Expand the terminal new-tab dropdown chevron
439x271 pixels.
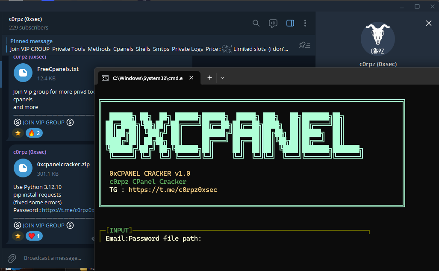point(222,78)
